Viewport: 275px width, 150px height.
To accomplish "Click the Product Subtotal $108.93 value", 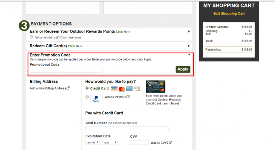I will [247, 27].
